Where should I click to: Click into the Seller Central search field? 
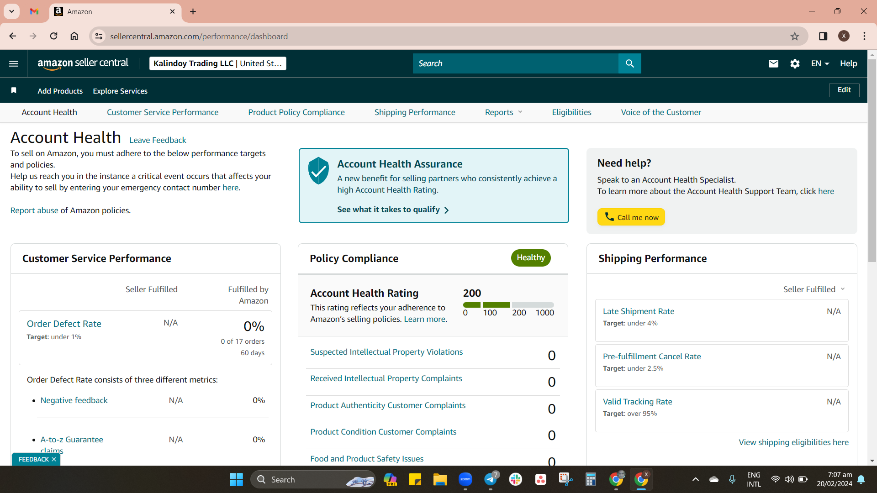pos(516,63)
